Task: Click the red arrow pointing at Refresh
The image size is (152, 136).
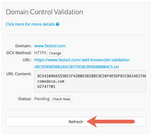Action: 110,121
